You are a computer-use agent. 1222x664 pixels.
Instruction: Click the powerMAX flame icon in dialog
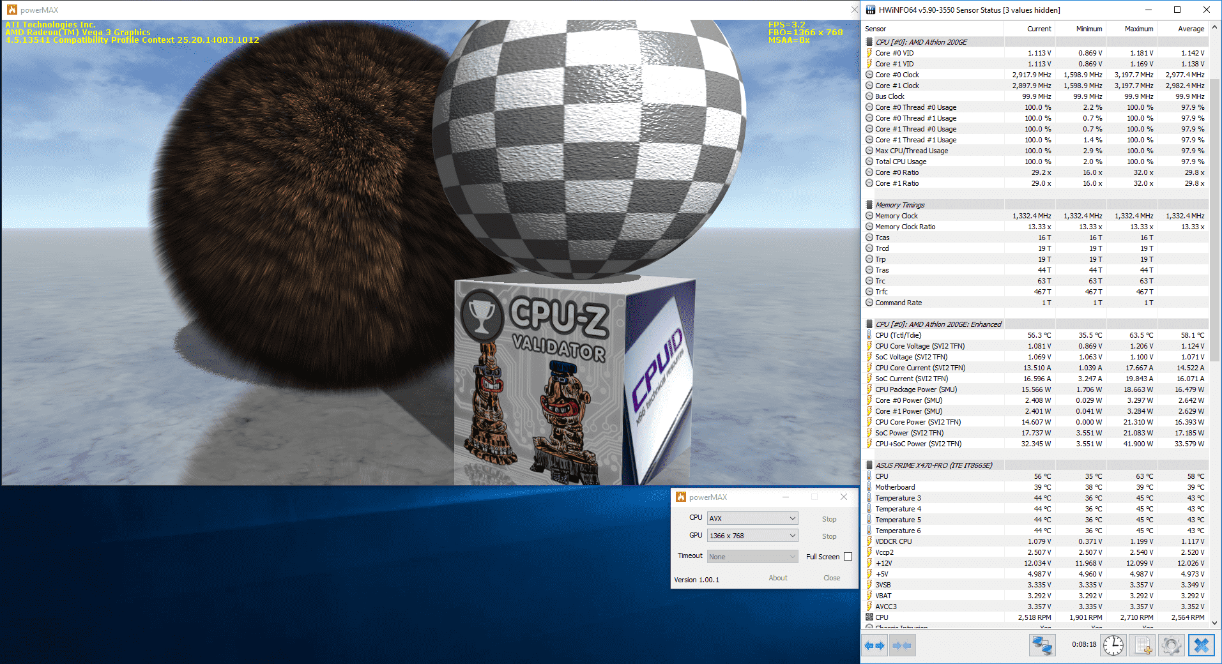[x=681, y=497]
